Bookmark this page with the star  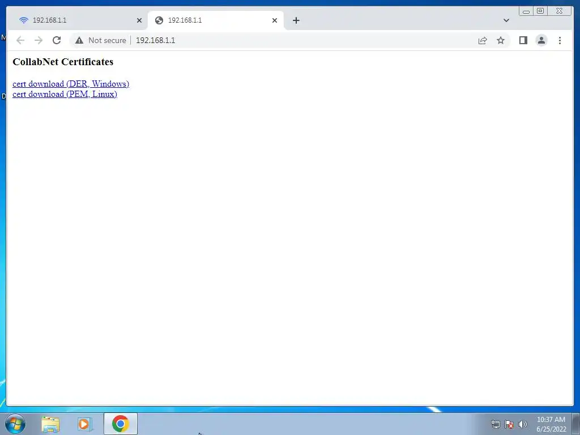click(501, 40)
